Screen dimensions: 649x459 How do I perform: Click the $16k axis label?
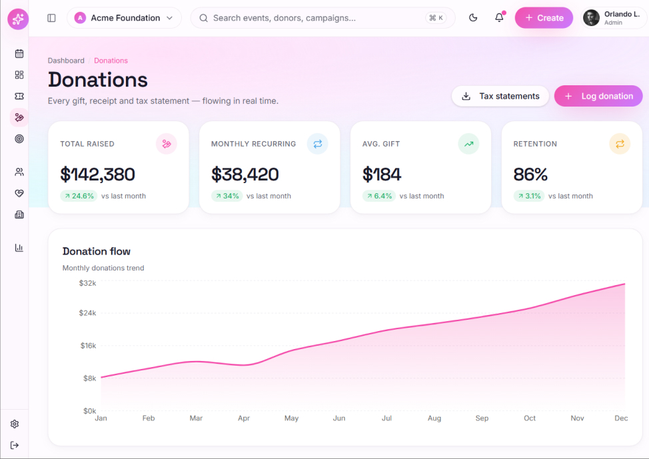tap(88, 346)
